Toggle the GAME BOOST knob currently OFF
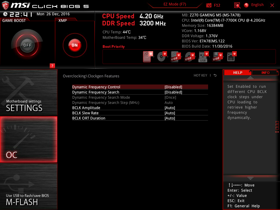 tap(27, 45)
